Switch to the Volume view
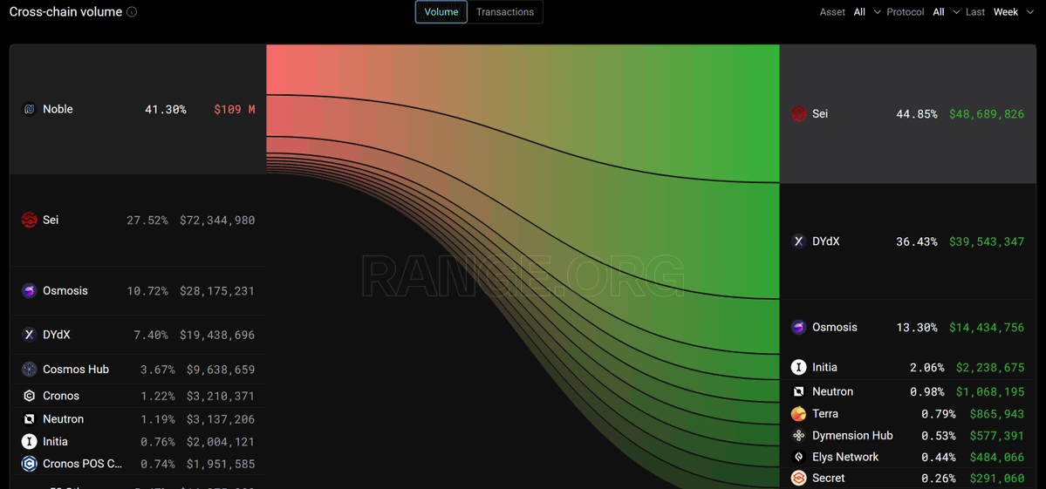Viewport: 1046px width, 489px height. (x=441, y=12)
